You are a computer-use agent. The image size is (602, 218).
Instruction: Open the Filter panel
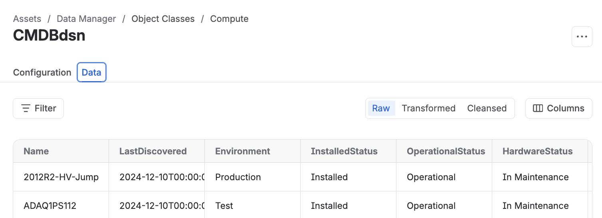(x=38, y=108)
